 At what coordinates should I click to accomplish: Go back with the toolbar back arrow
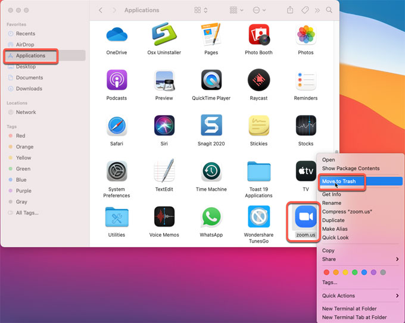pyautogui.click(x=101, y=10)
